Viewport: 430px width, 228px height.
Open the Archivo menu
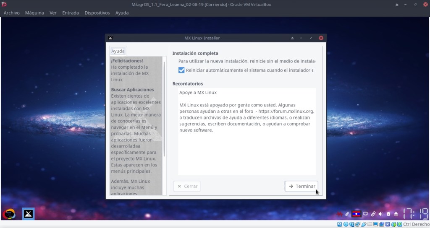[x=11, y=13]
